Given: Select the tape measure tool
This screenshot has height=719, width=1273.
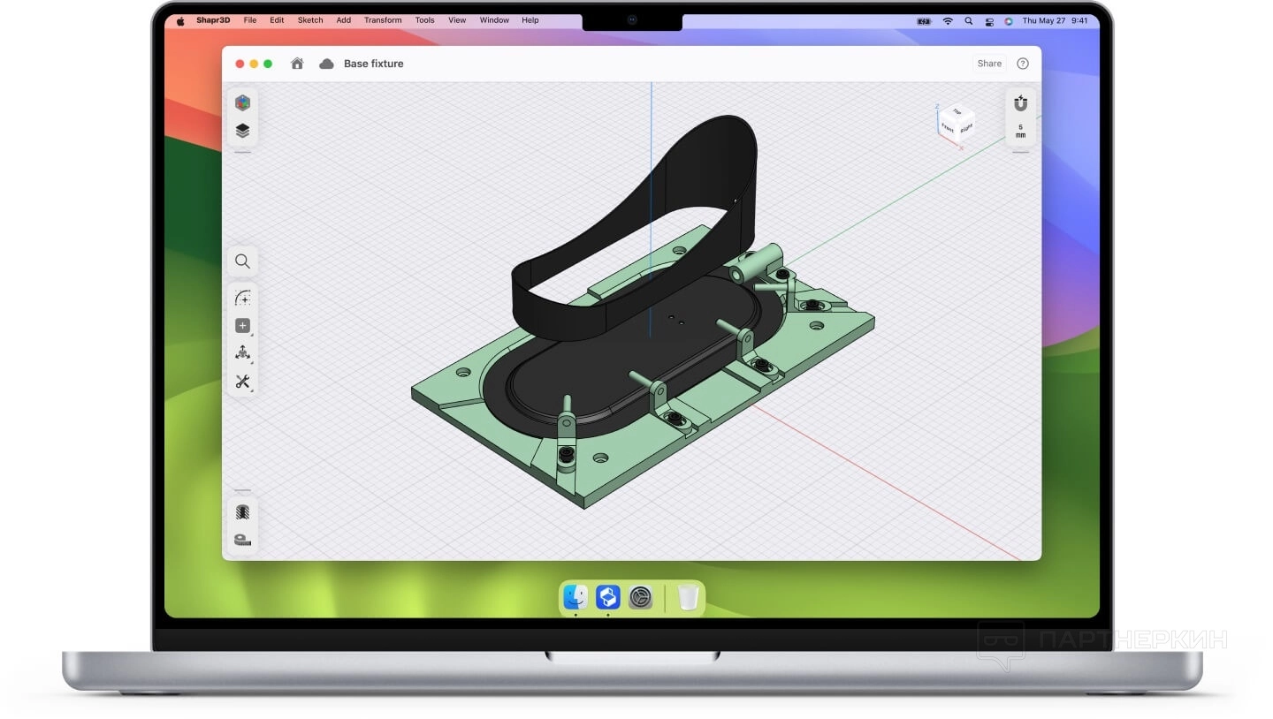Looking at the screenshot, I should (x=242, y=540).
